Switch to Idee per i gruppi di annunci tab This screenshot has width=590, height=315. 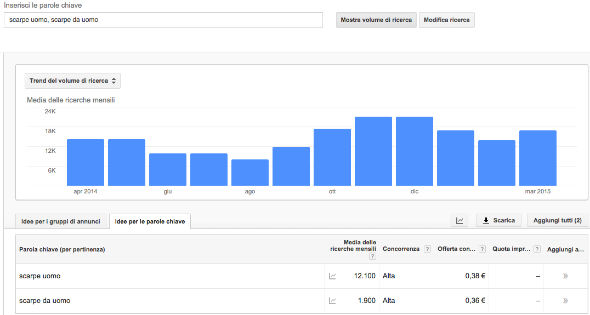[60, 221]
